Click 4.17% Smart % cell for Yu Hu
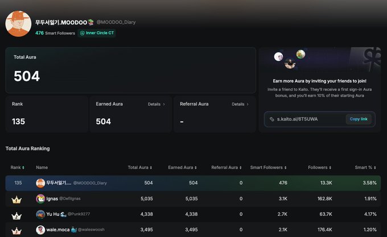 click(370, 214)
